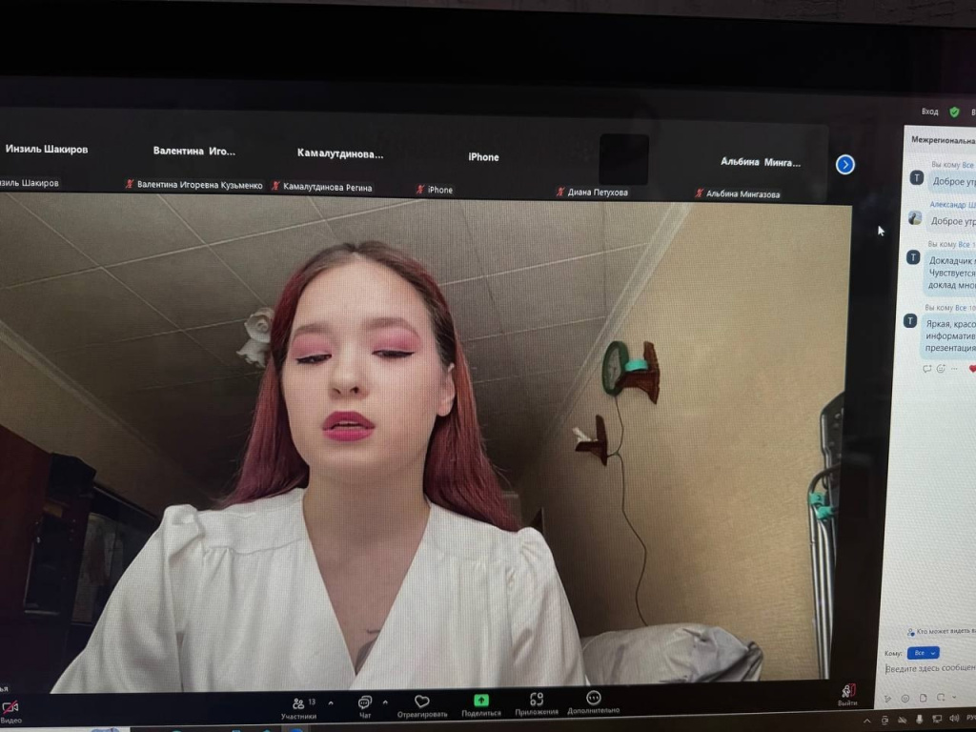Click the red heart reaction on last message
This screenshot has height=732, width=976.
[972, 369]
